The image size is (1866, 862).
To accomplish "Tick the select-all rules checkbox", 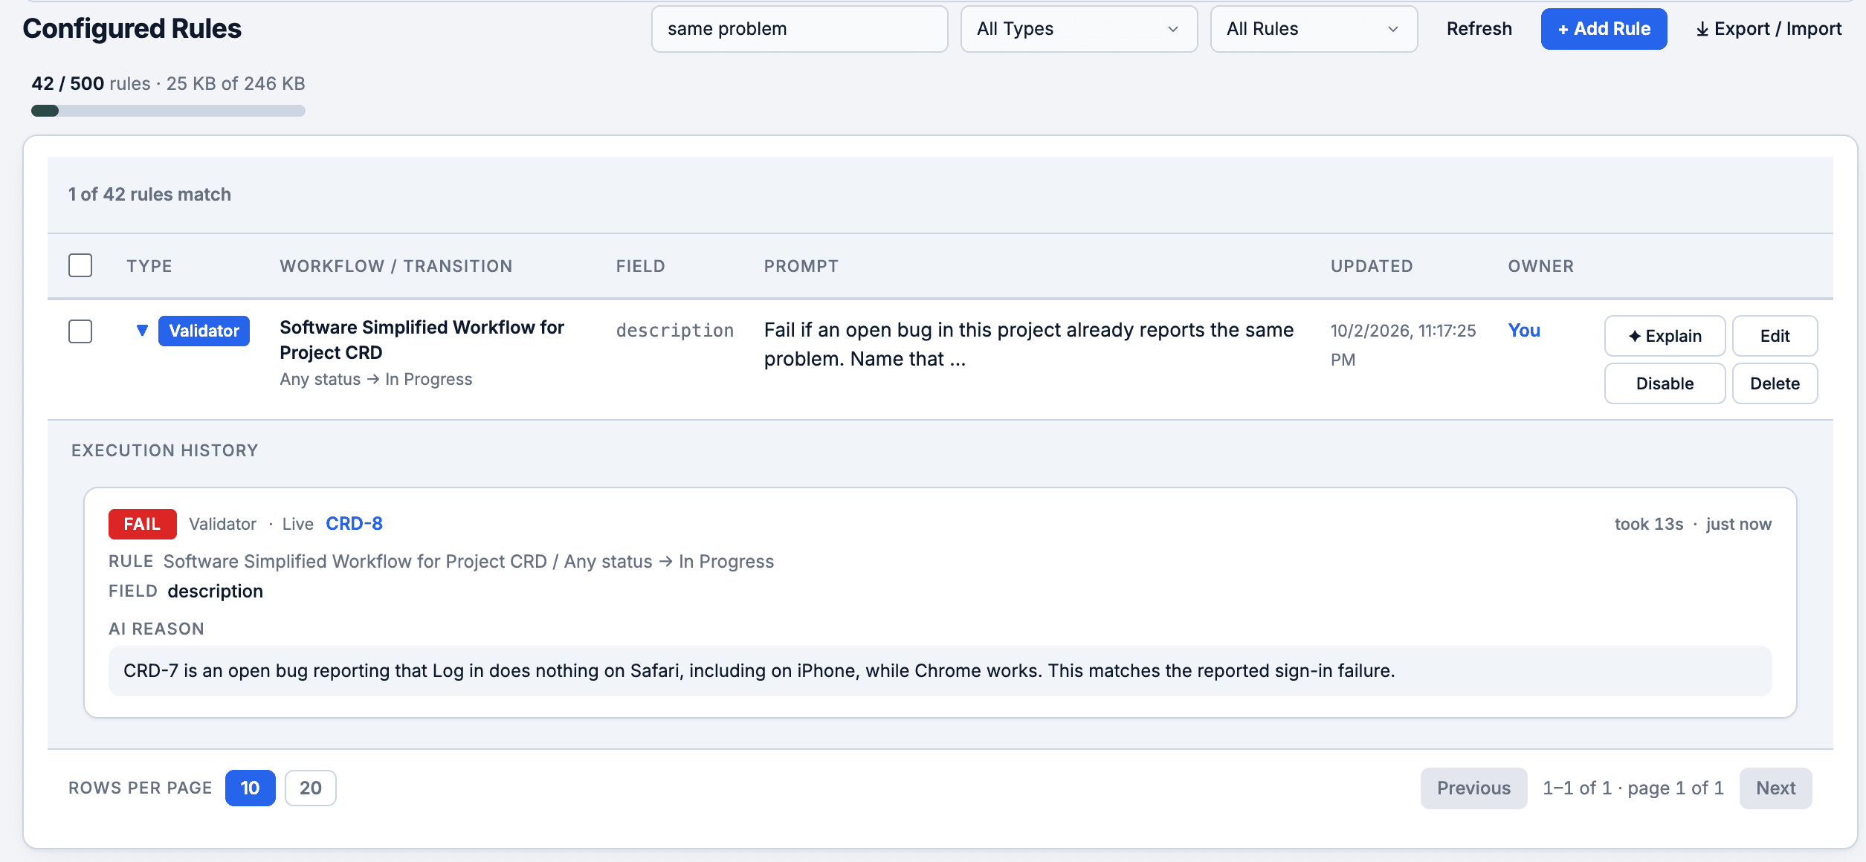I will (80, 265).
